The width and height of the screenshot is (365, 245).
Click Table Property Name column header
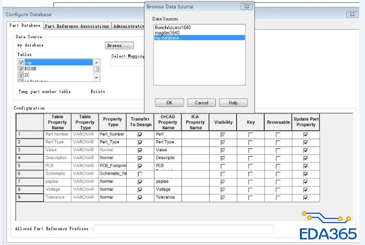(x=57, y=122)
